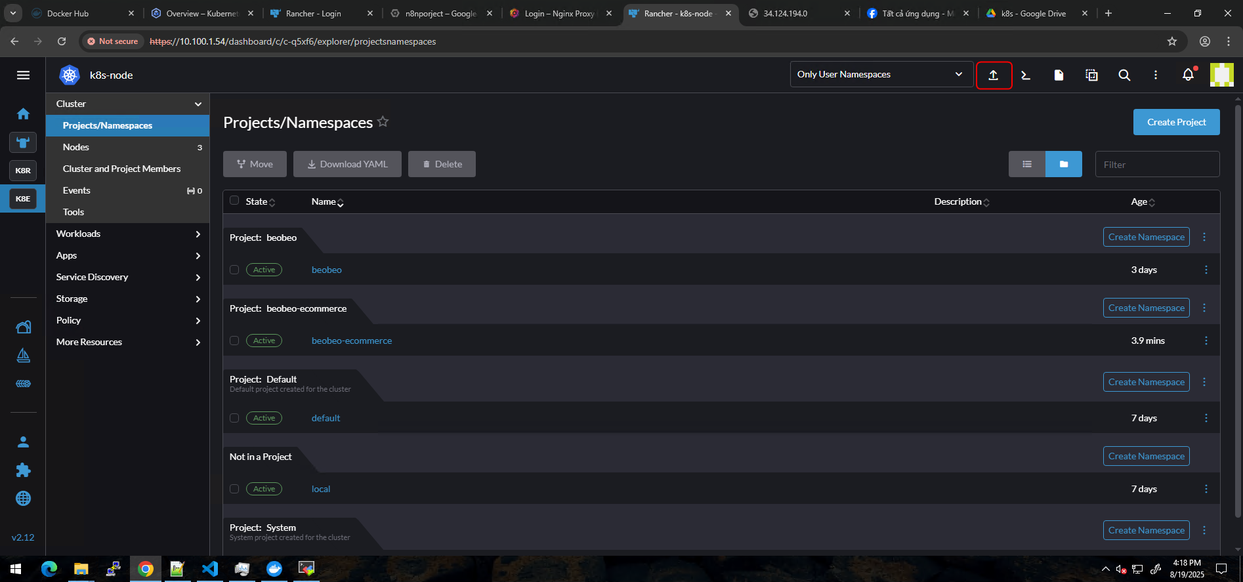Click the Create Project button
The width and height of the screenshot is (1243, 582).
pyautogui.click(x=1176, y=122)
